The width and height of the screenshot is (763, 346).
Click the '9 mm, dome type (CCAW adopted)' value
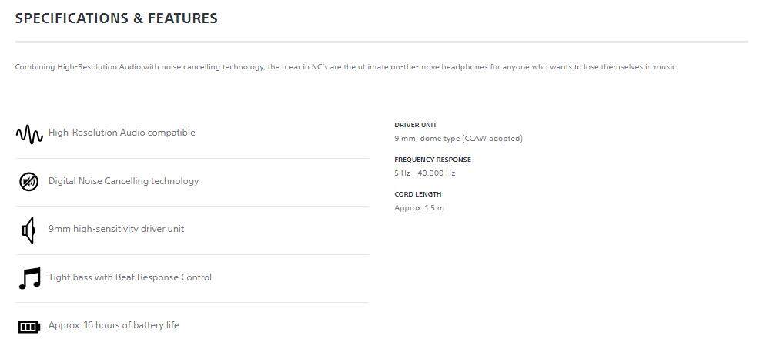[458, 139]
